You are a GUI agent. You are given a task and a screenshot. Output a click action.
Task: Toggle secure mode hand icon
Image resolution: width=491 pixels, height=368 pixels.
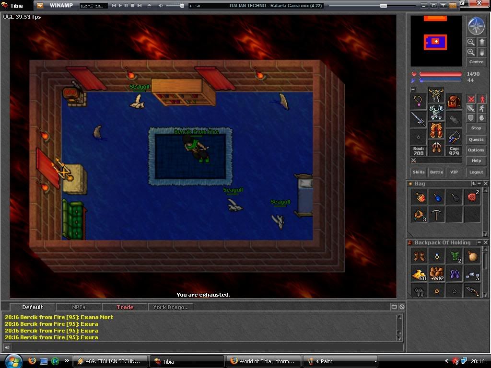click(x=481, y=118)
